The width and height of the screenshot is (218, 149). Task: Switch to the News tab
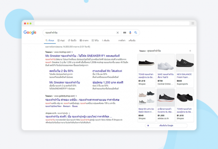[x=84, y=40]
